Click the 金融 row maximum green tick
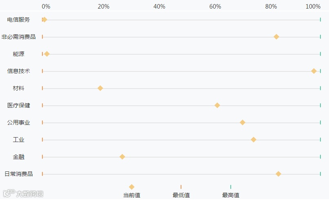 tap(320, 157)
